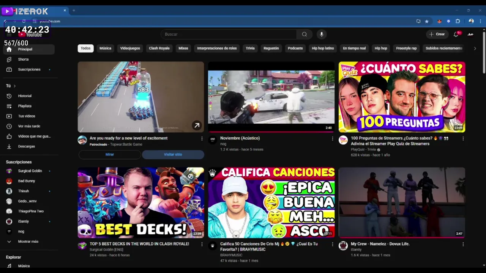Click the Visitar sitio button
The width and height of the screenshot is (486, 273).
173,155
